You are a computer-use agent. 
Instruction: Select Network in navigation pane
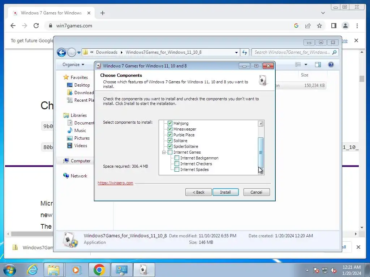coord(79,176)
